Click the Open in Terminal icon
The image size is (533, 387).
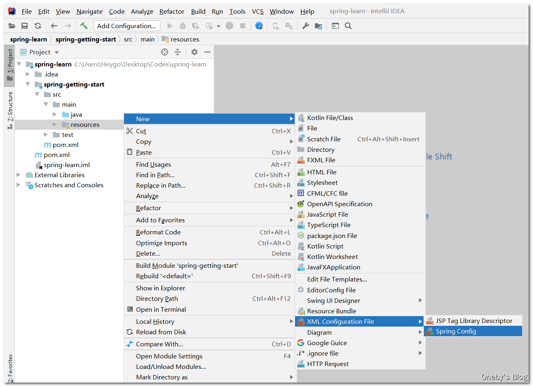130,309
